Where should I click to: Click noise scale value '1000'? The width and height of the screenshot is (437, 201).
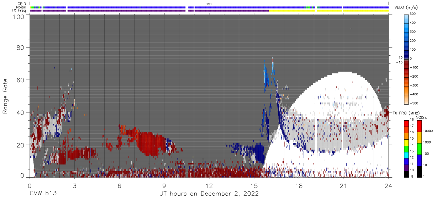click(427, 142)
